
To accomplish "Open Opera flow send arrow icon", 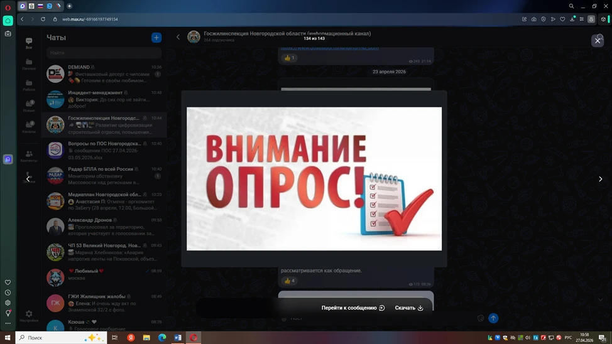I will tap(553, 19).
